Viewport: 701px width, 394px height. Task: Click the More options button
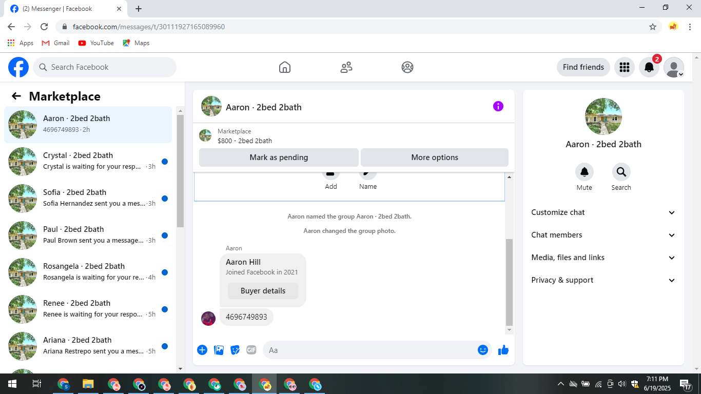[435, 157]
